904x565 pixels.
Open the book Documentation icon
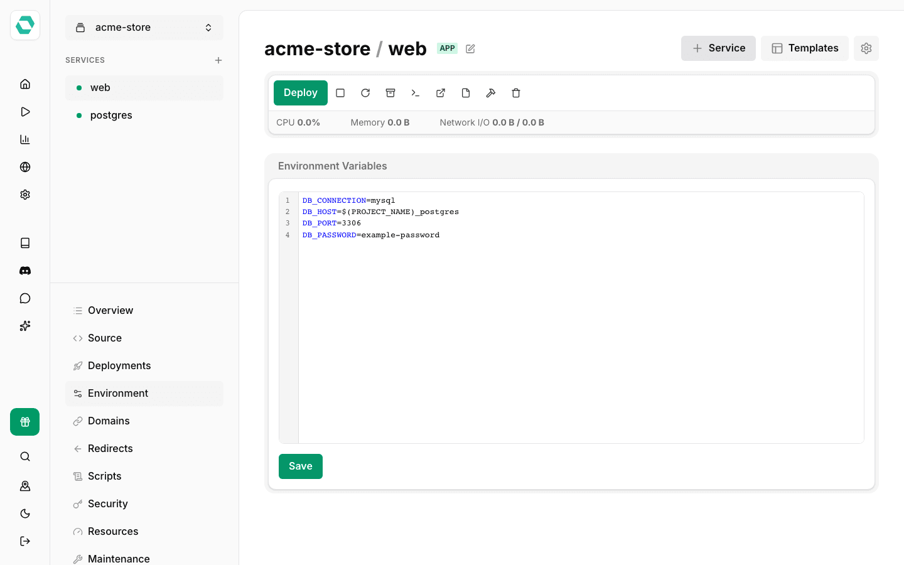tap(25, 243)
